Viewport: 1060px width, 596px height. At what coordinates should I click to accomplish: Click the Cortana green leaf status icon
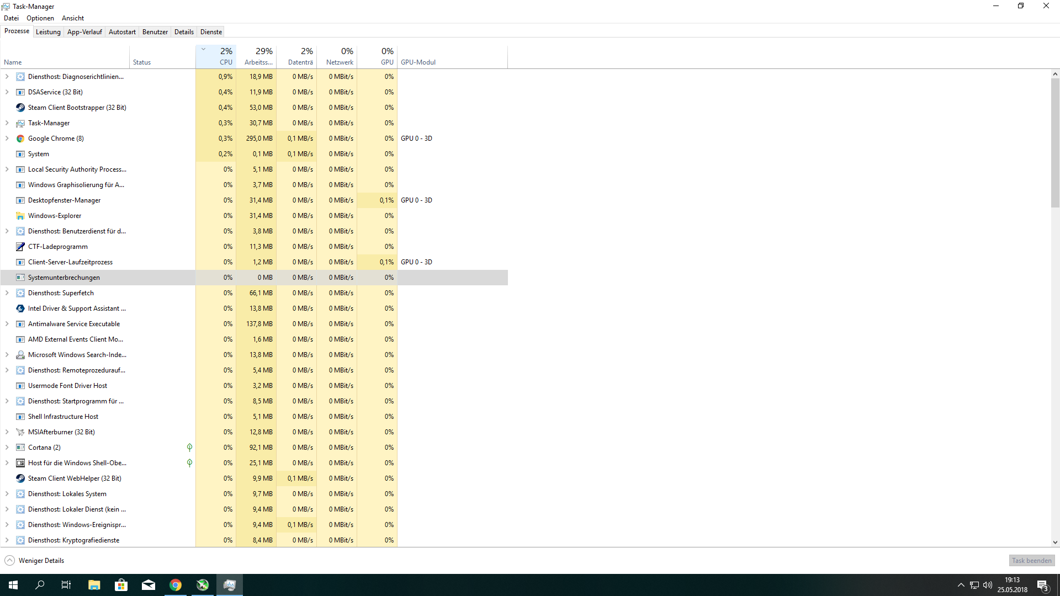tap(189, 448)
